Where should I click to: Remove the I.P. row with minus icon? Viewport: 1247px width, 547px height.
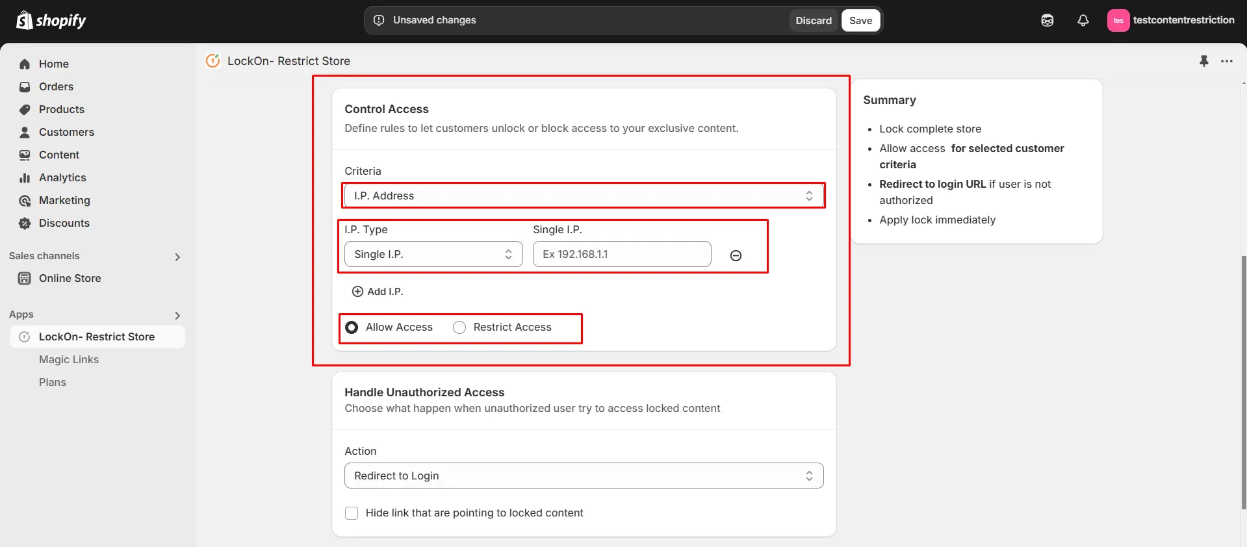[x=736, y=255]
